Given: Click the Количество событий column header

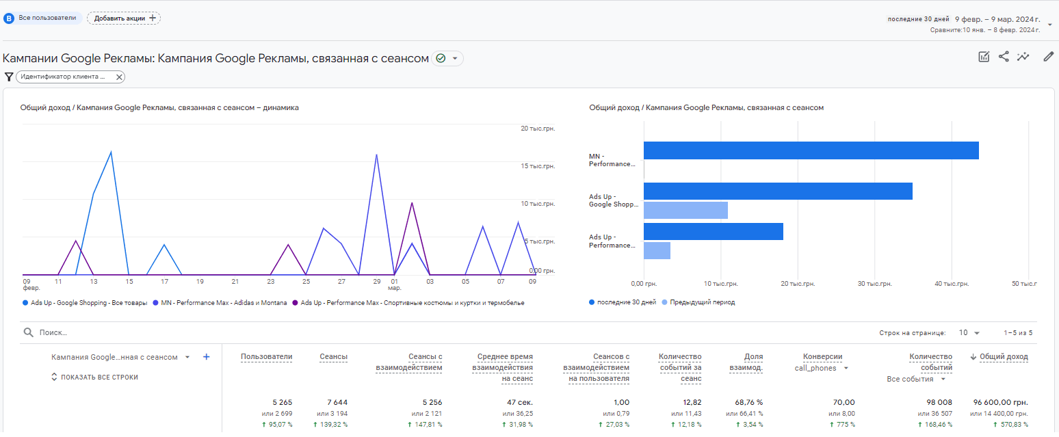Looking at the screenshot, I should (930, 362).
